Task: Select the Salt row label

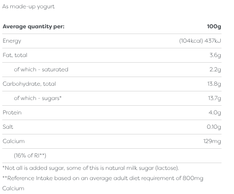Action: pyautogui.click(x=8, y=127)
